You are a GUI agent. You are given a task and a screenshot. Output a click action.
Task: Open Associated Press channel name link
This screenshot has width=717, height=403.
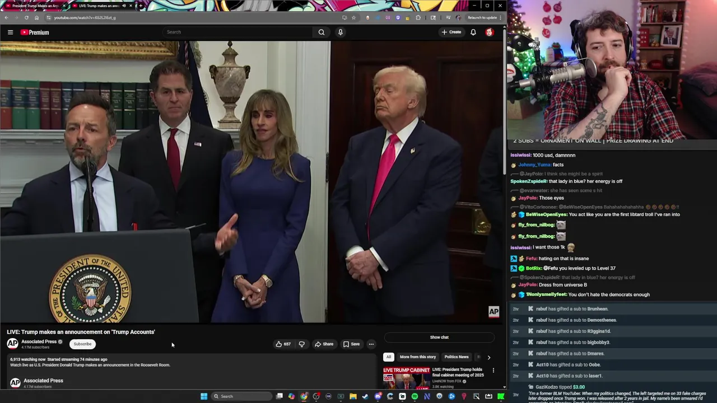pyautogui.click(x=39, y=341)
